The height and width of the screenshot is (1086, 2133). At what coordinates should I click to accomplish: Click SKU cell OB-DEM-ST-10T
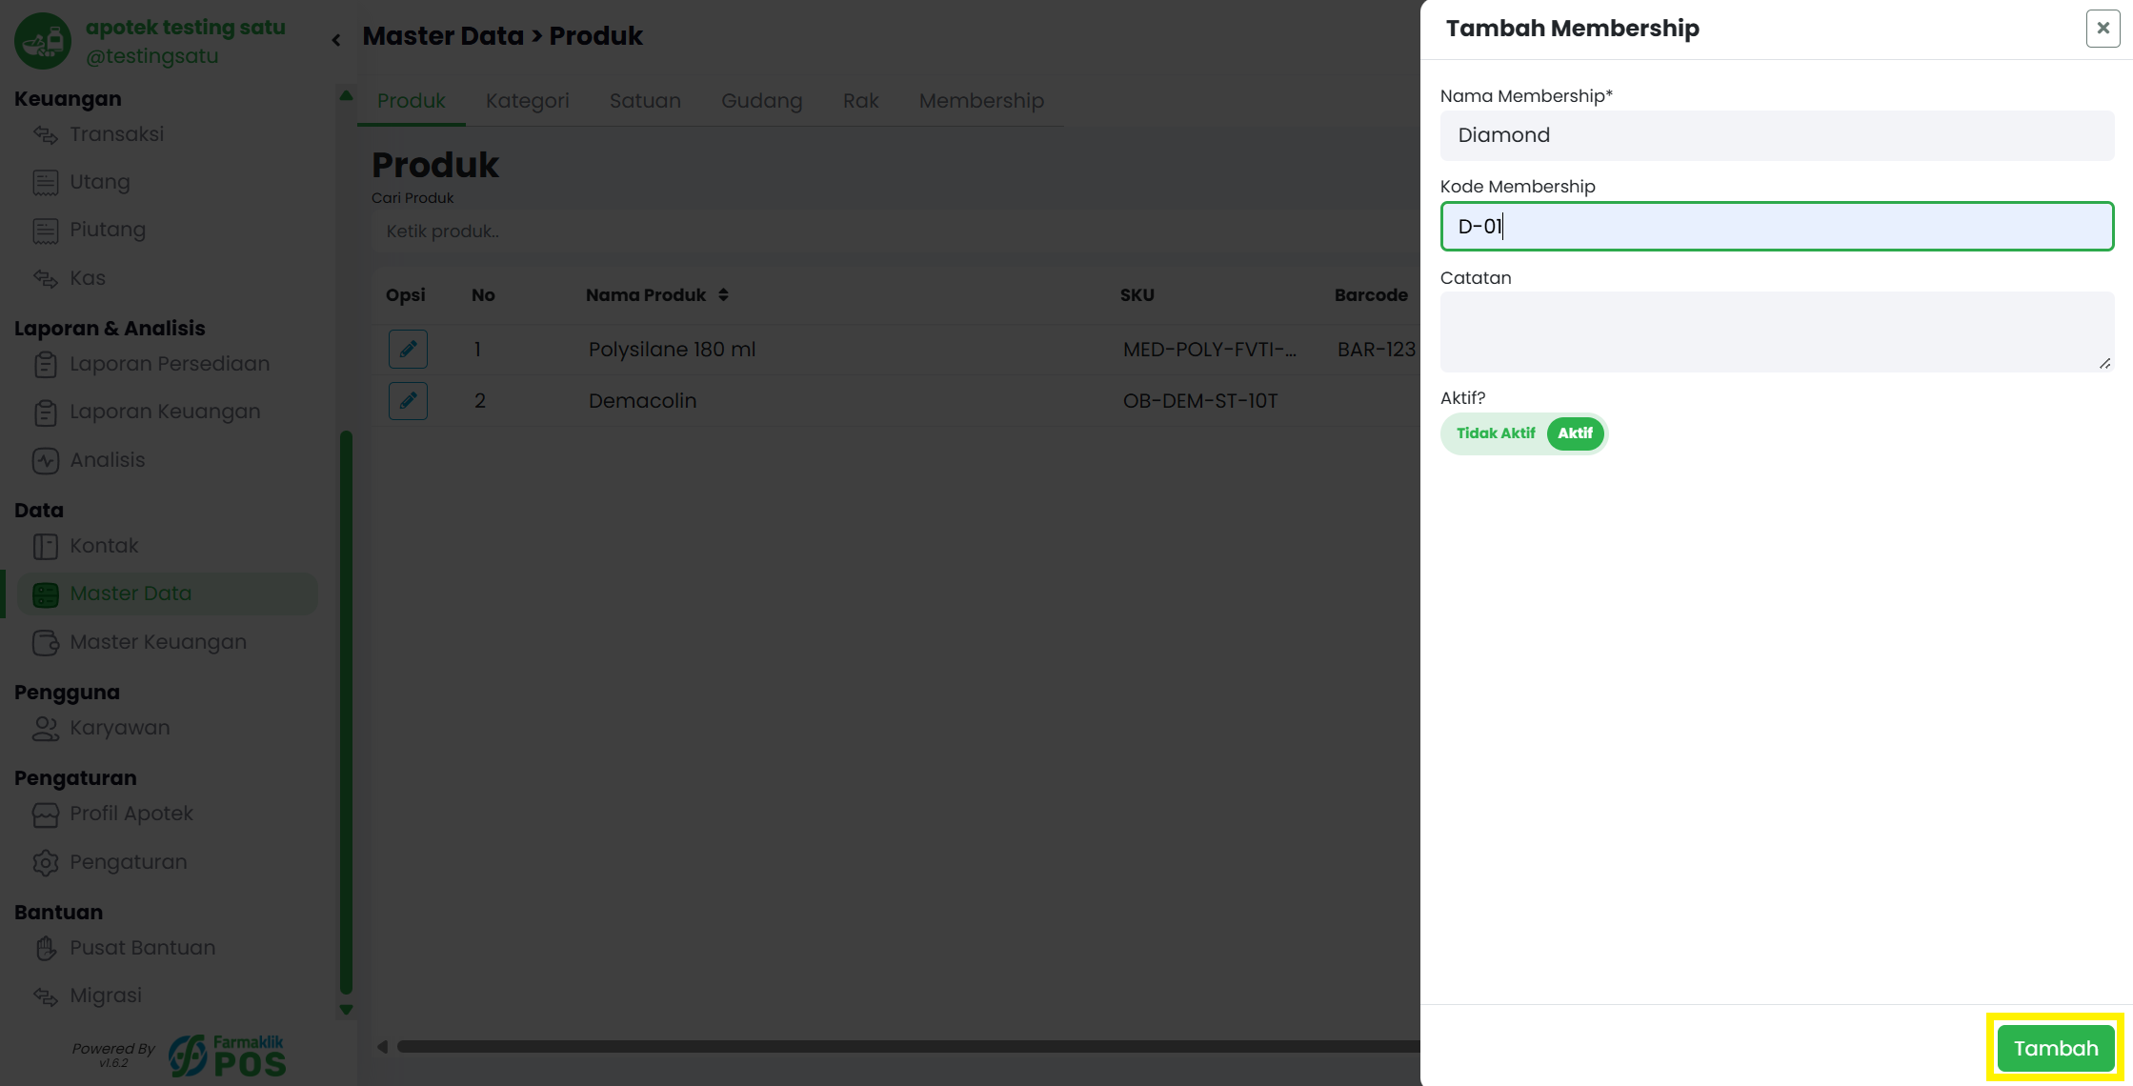1199,401
